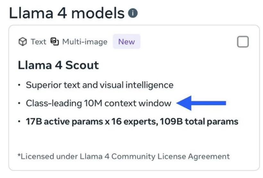This screenshot has height=178, width=263.
Task: Click the info icon beside Llama 4 models
Action: (x=133, y=13)
